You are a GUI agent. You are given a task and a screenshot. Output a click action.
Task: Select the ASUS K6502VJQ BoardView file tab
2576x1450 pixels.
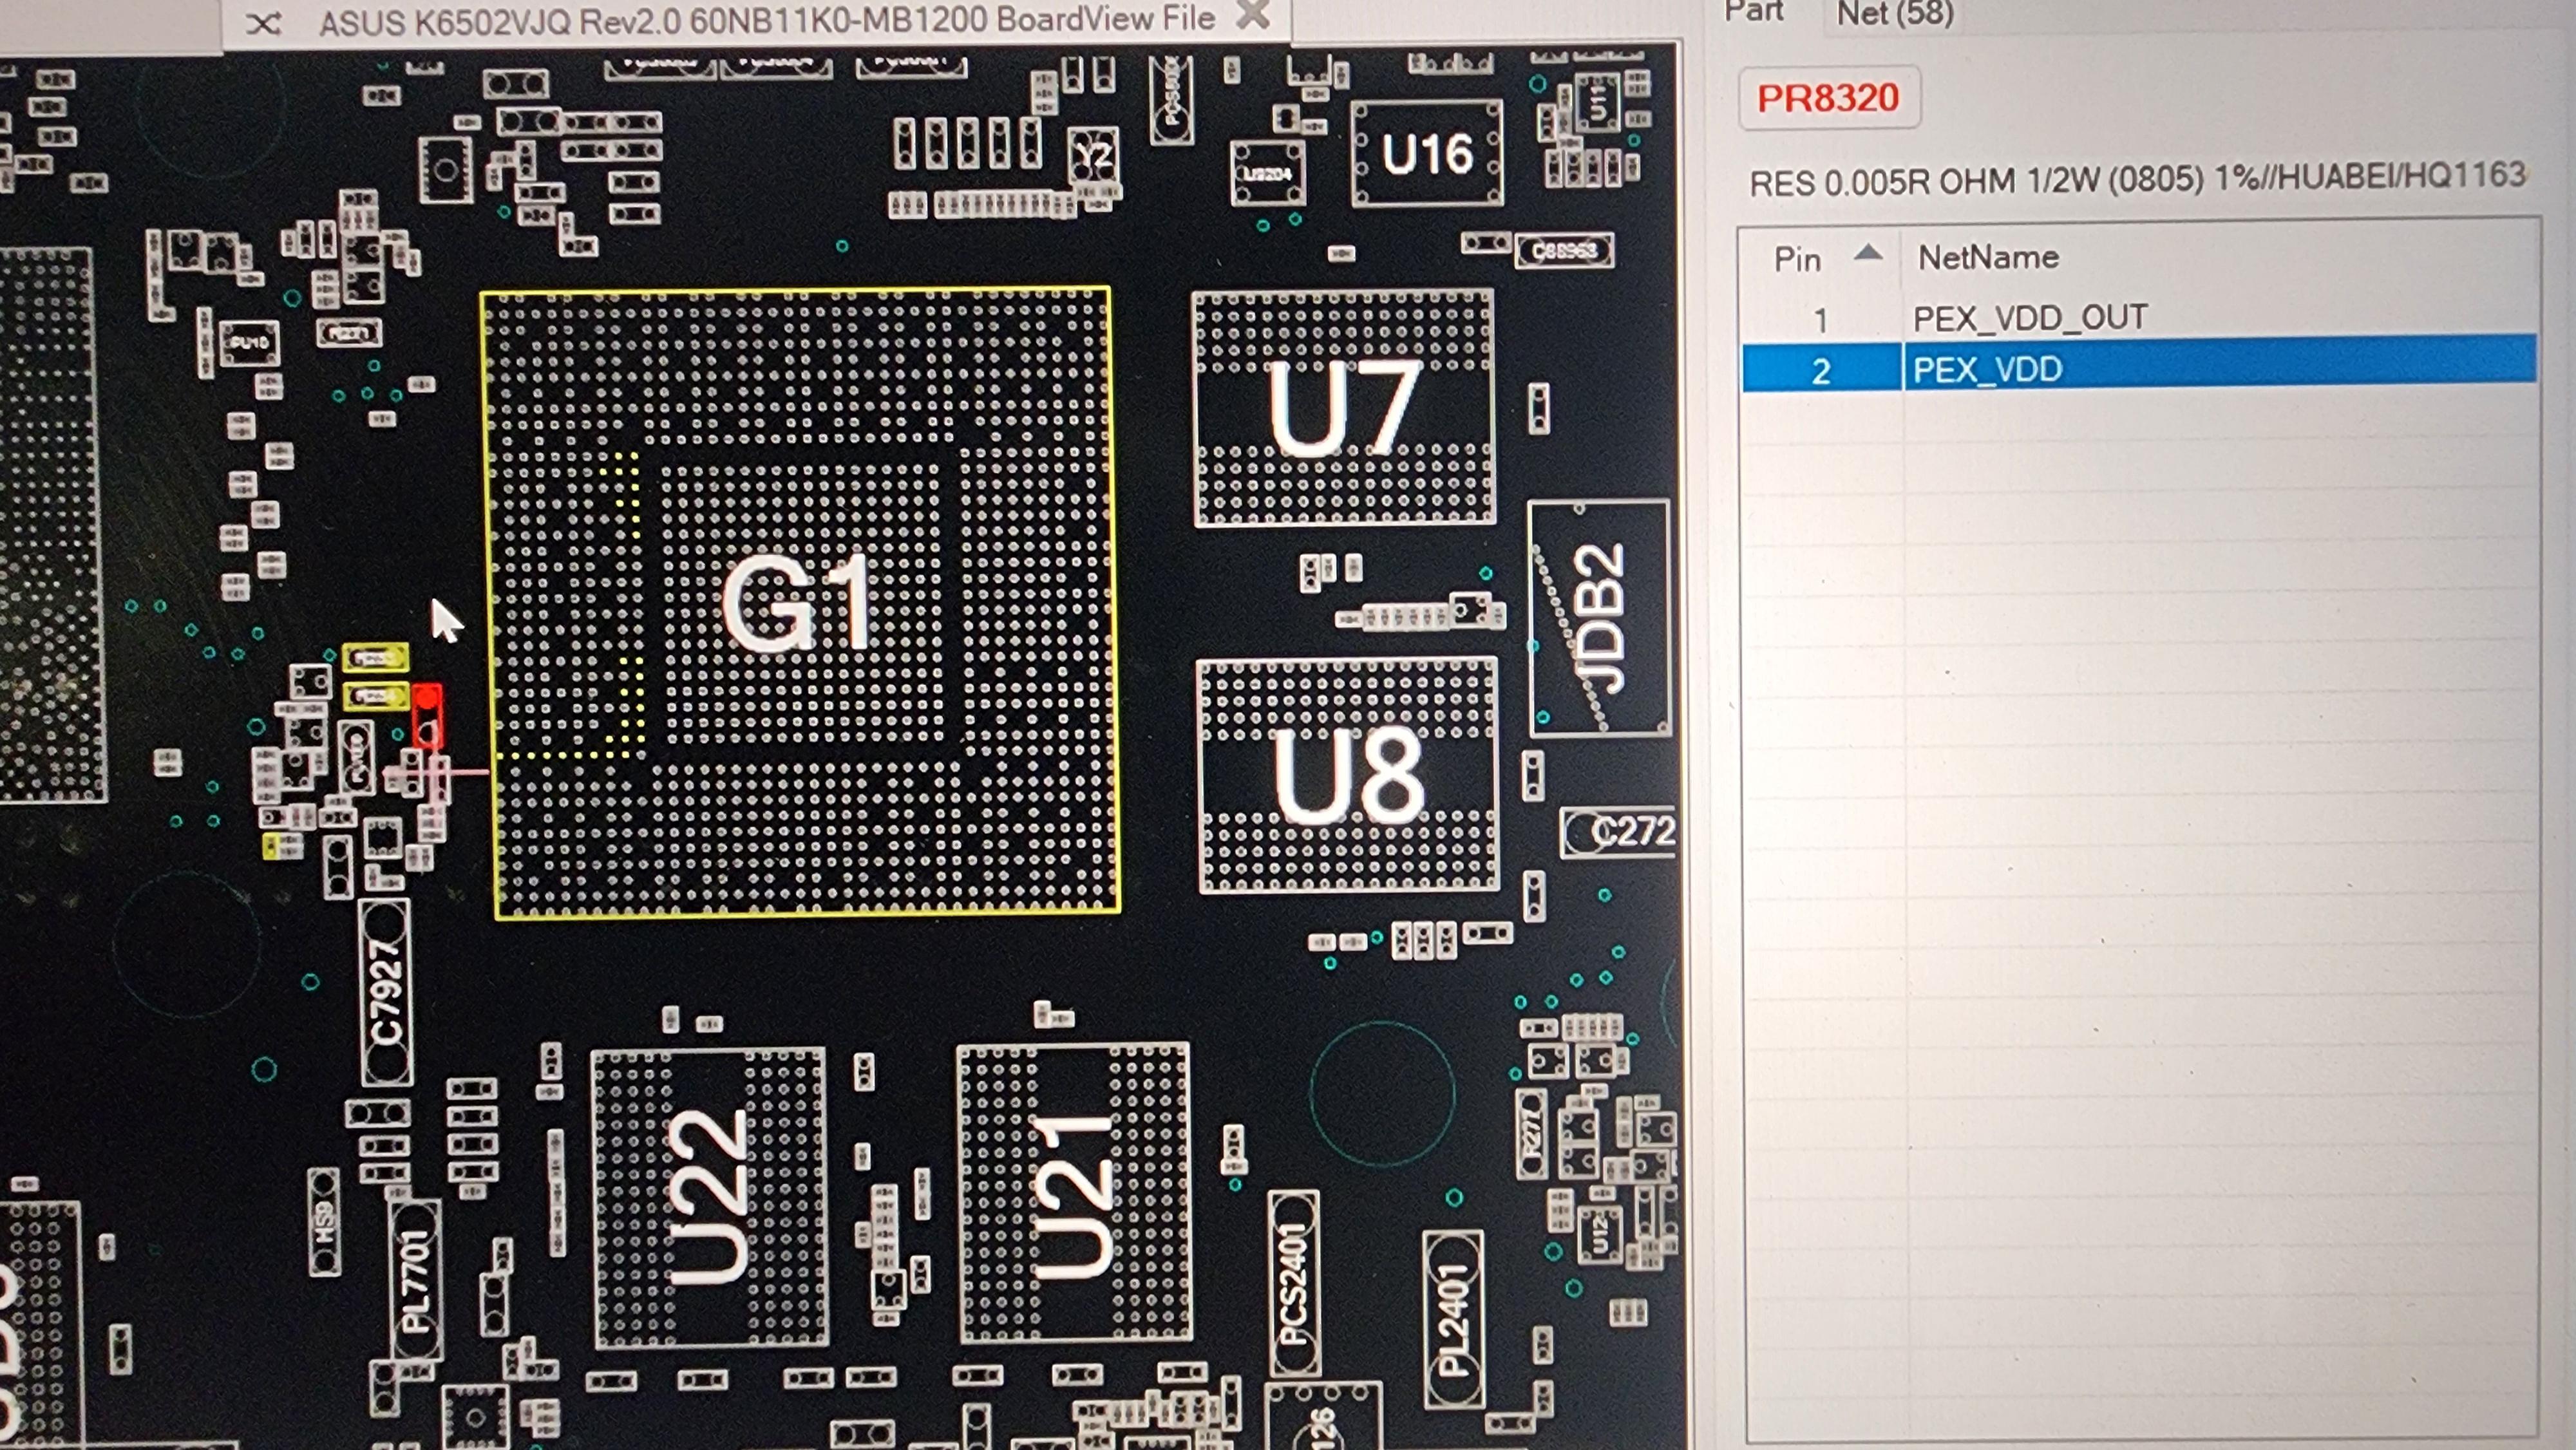766,19
